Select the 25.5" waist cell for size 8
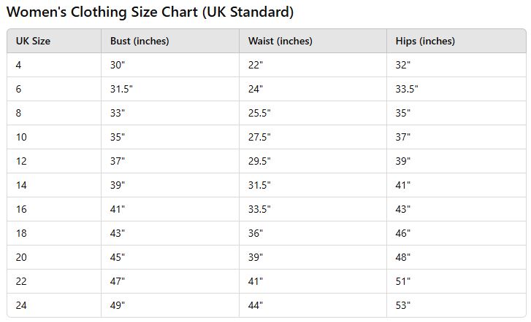The width and height of the screenshot is (531, 322). click(313, 113)
